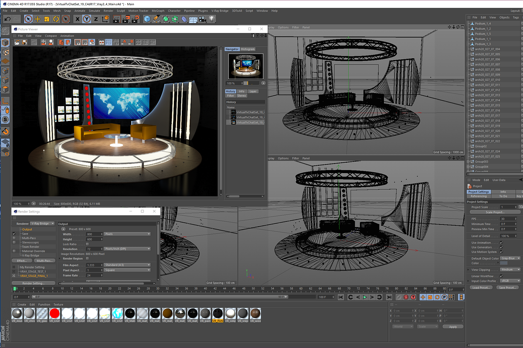The height and width of the screenshot is (348, 523).
Task: Click the Multi-Pass... button
Action: pyautogui.click(x=45, y=261)
